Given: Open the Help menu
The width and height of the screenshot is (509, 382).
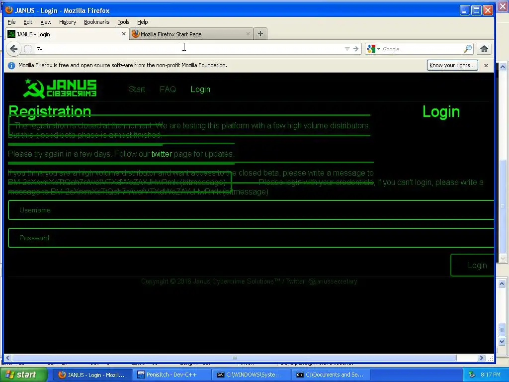Looking at the screenshot, I should coord(143,22).
